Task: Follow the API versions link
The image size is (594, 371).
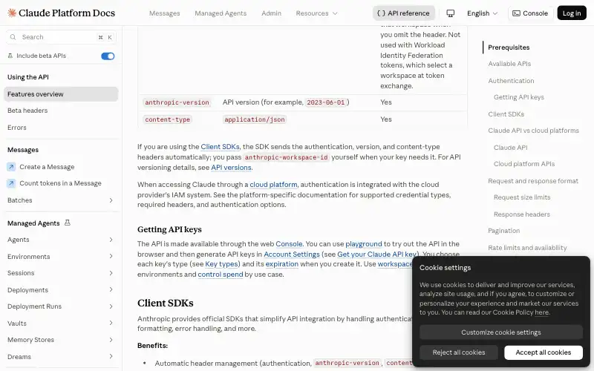Action: coord(231,168)
